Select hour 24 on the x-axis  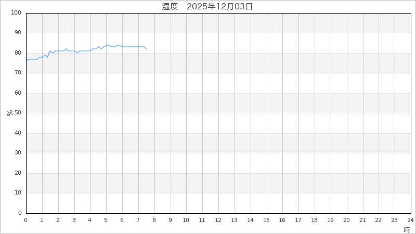[410, 220]
